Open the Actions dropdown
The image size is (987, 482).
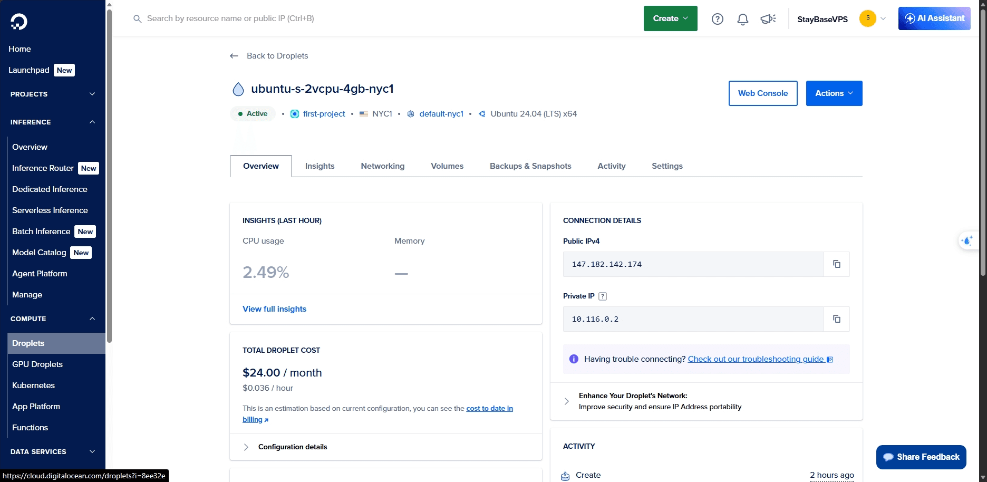tap(834, 93)
